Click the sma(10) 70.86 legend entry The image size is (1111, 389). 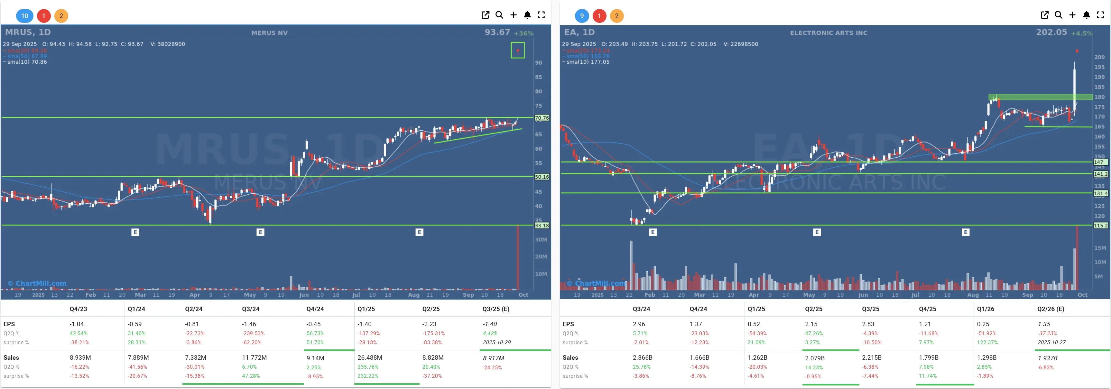[x=25, y=62]
